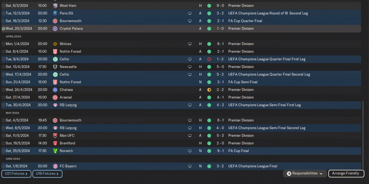Click the Man UFC club badge

click(55, 136)
